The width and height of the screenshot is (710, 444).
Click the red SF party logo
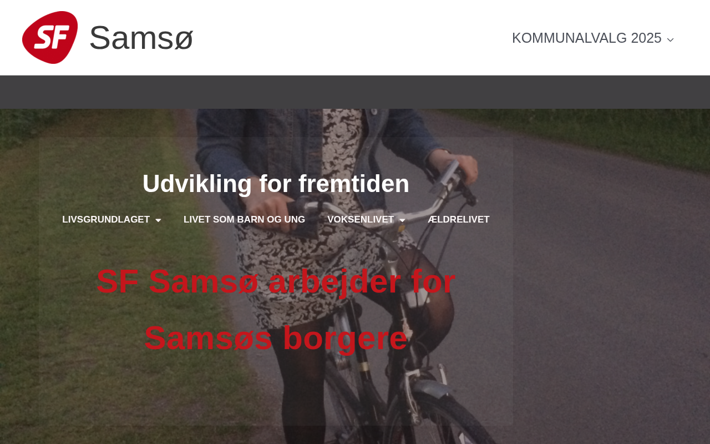click(x=50, y=37)
